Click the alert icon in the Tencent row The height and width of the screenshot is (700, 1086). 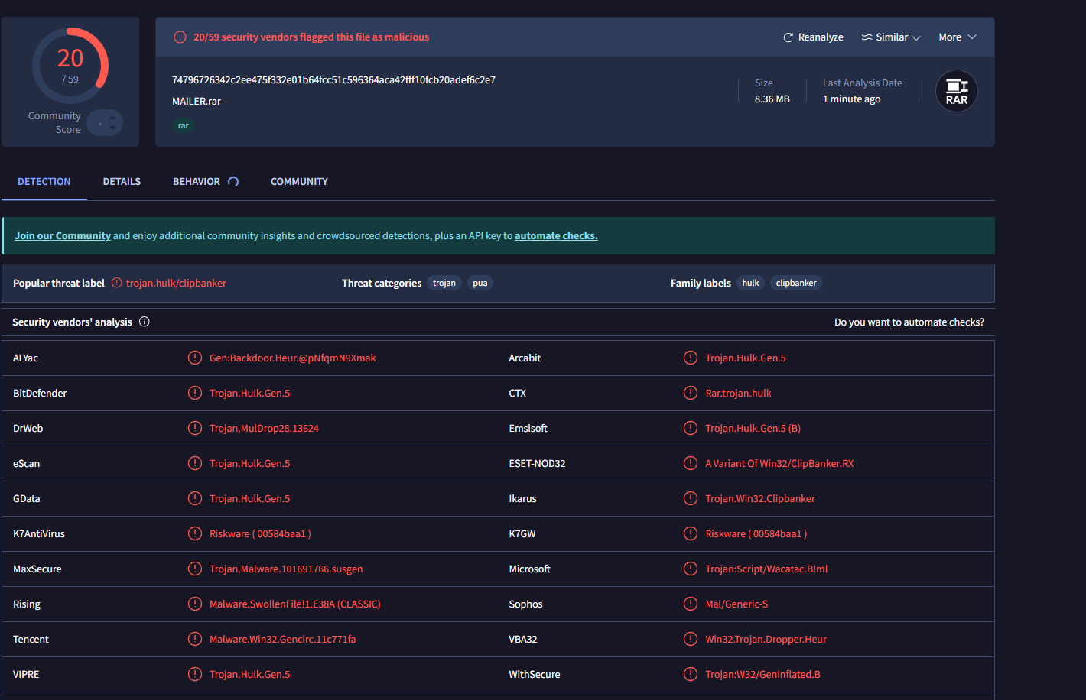coord(195,639)
